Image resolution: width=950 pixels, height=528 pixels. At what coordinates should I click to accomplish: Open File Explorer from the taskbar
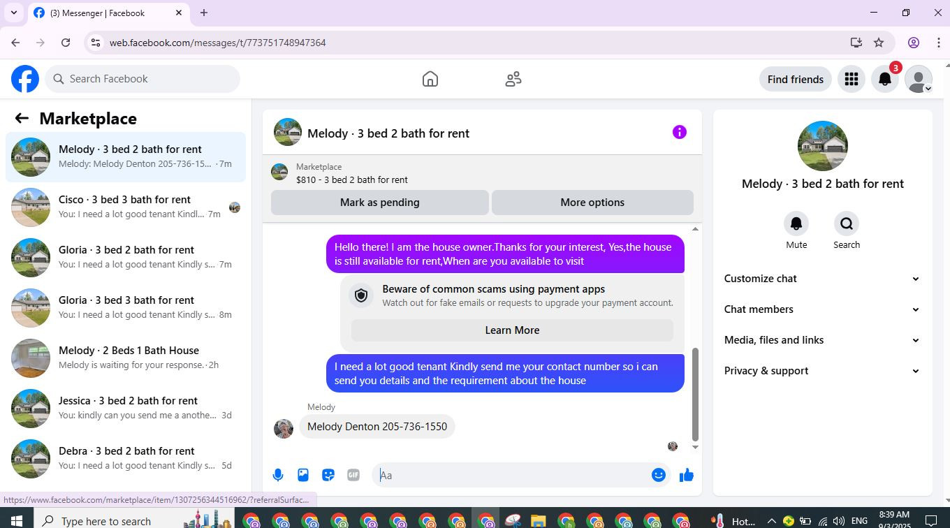click(x=538, y=521)
